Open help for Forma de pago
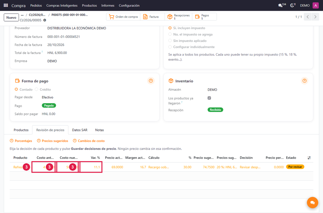 (151, 81)
